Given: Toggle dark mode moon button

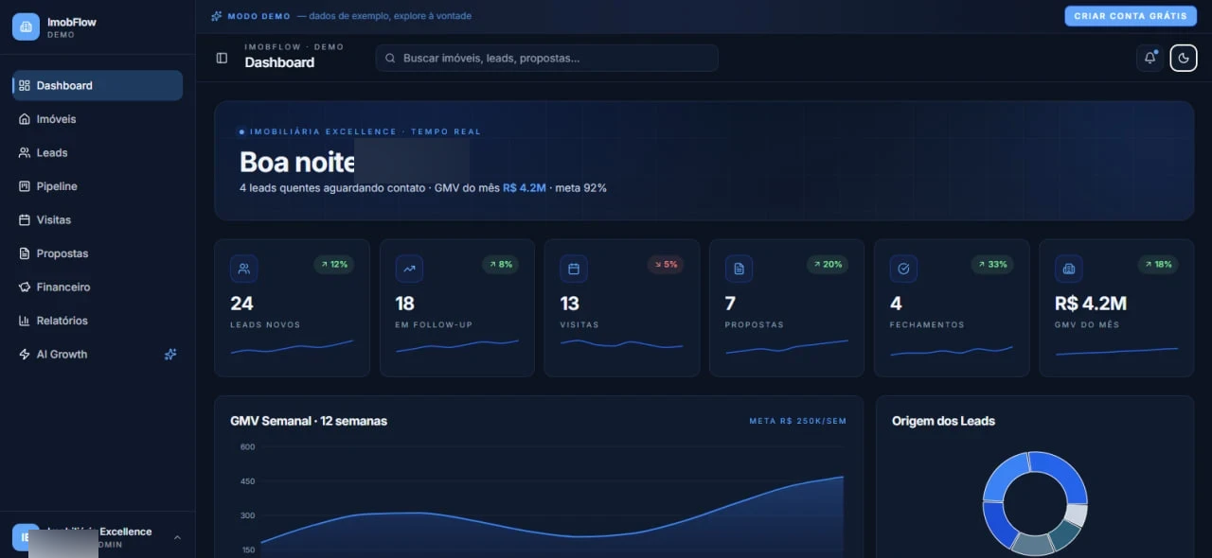Looking at the screenshot, I should [1184, 58].
